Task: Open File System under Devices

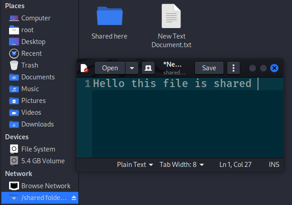Action: (38, 149)
